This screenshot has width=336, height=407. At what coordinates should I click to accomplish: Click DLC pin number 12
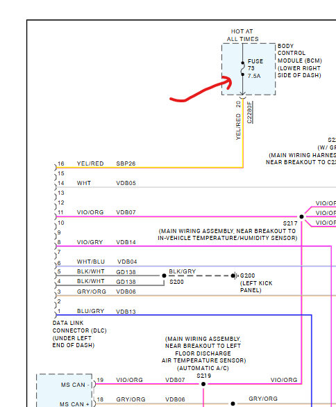click(61, 202)
